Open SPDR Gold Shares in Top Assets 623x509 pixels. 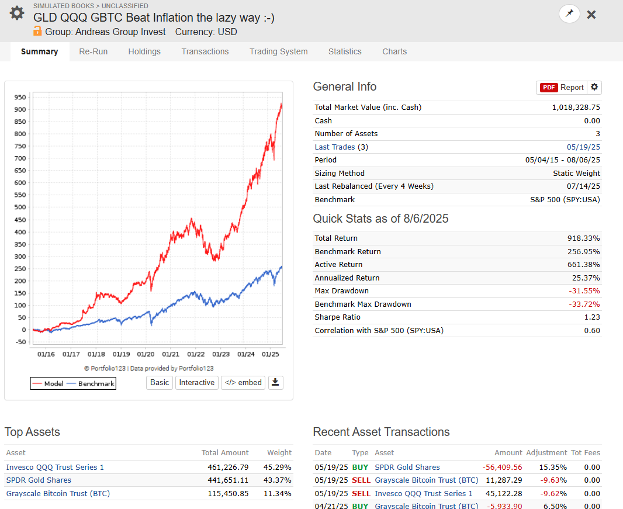click(x=39, y=480)
